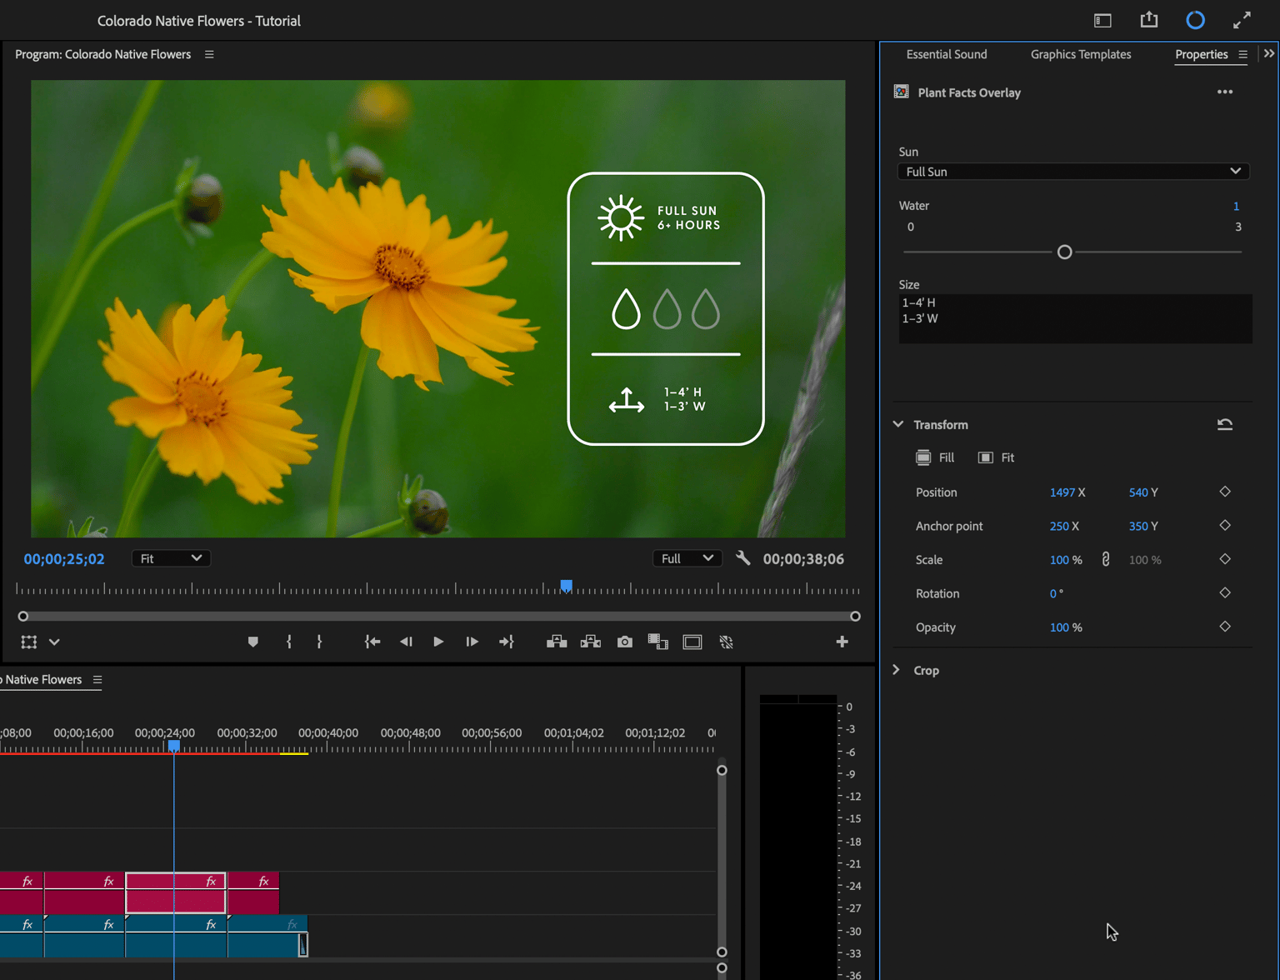Click the Water slider handle
Image resolution: width=1280 pixels, height=980 pixels.
click(1064, 252)
